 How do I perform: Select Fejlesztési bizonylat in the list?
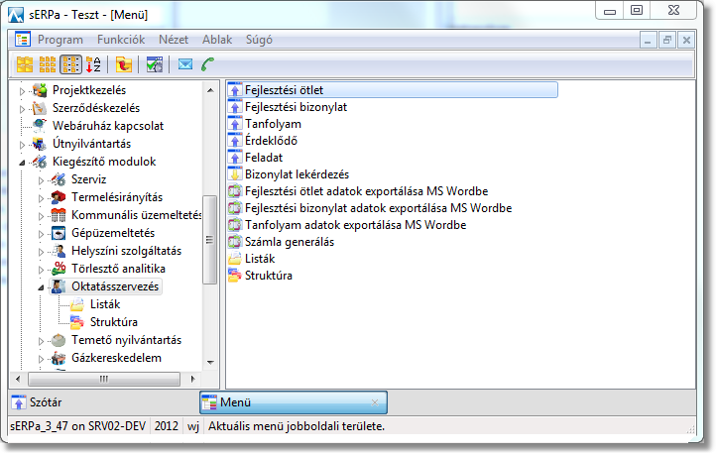[x=296, y=107]
